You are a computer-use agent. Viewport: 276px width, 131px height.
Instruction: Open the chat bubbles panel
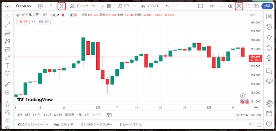point(269,71)
